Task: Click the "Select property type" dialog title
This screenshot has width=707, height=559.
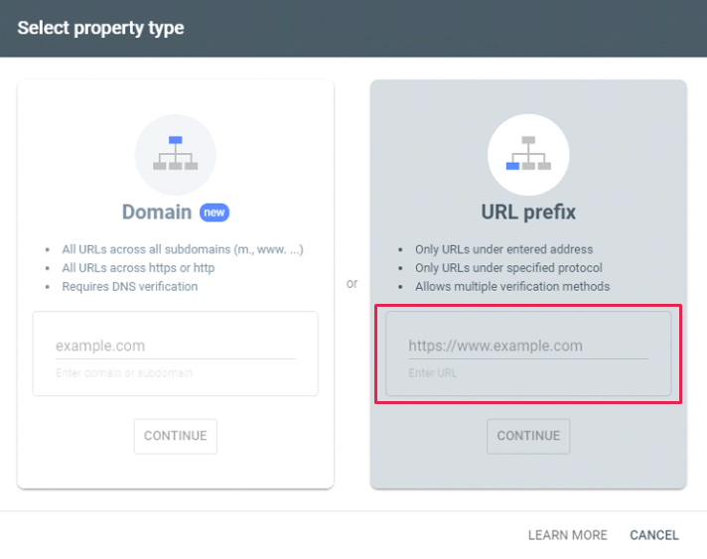Action: coord(100,28)
